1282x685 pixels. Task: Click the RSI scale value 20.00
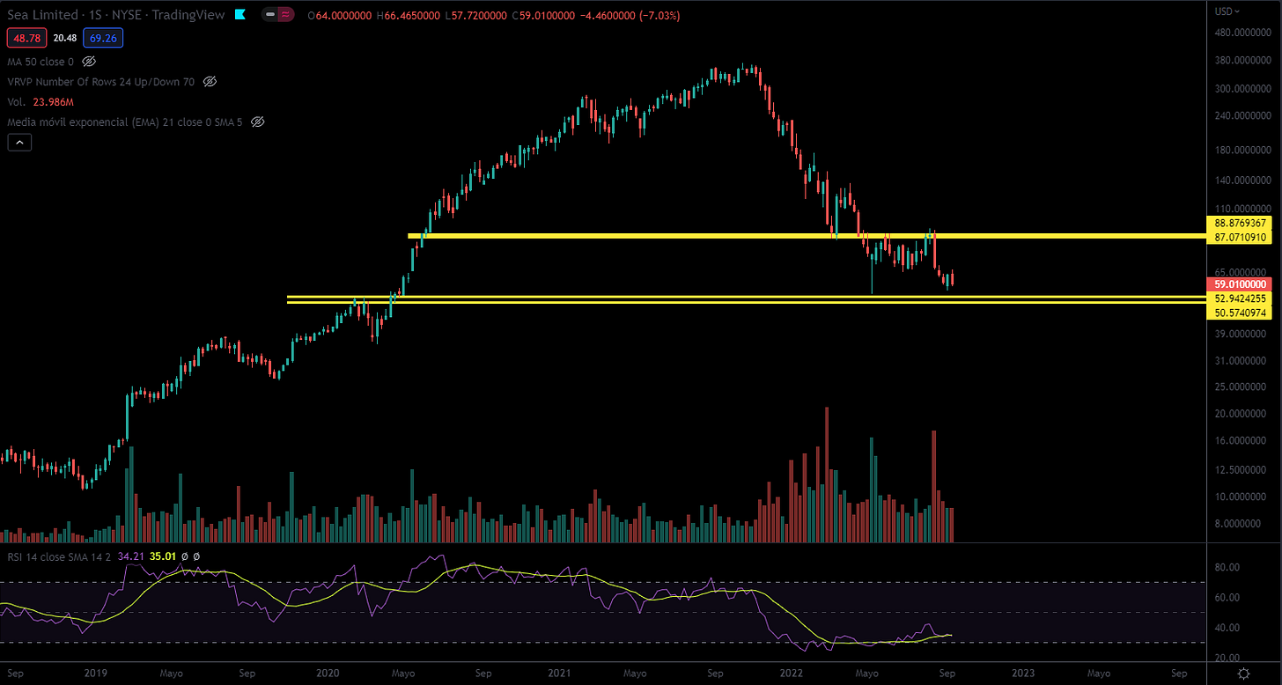point(1227,658)
